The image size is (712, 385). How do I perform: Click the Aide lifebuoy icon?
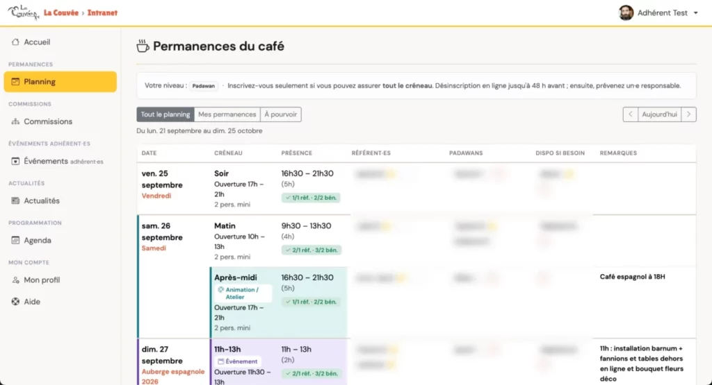[15, 302]
